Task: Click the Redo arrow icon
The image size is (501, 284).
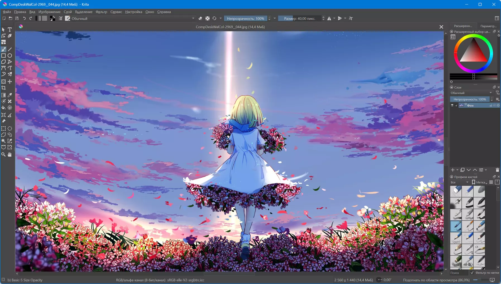Action: (x=31, y=18)
